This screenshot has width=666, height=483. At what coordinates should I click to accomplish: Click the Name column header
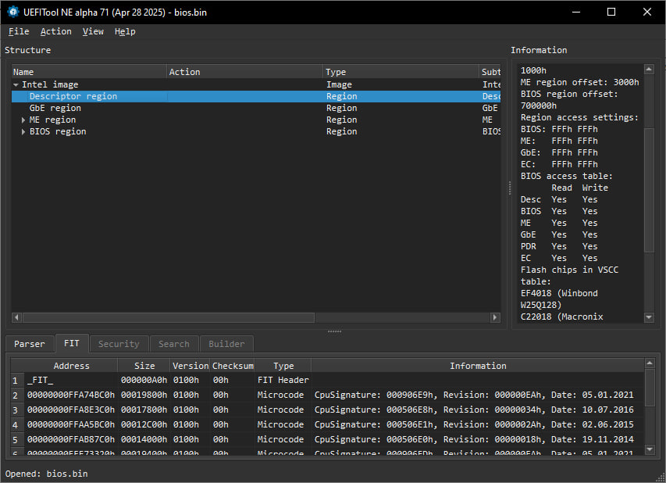click(89, 72)
